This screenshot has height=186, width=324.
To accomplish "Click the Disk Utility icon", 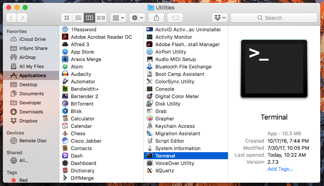I will click(150, 104).
